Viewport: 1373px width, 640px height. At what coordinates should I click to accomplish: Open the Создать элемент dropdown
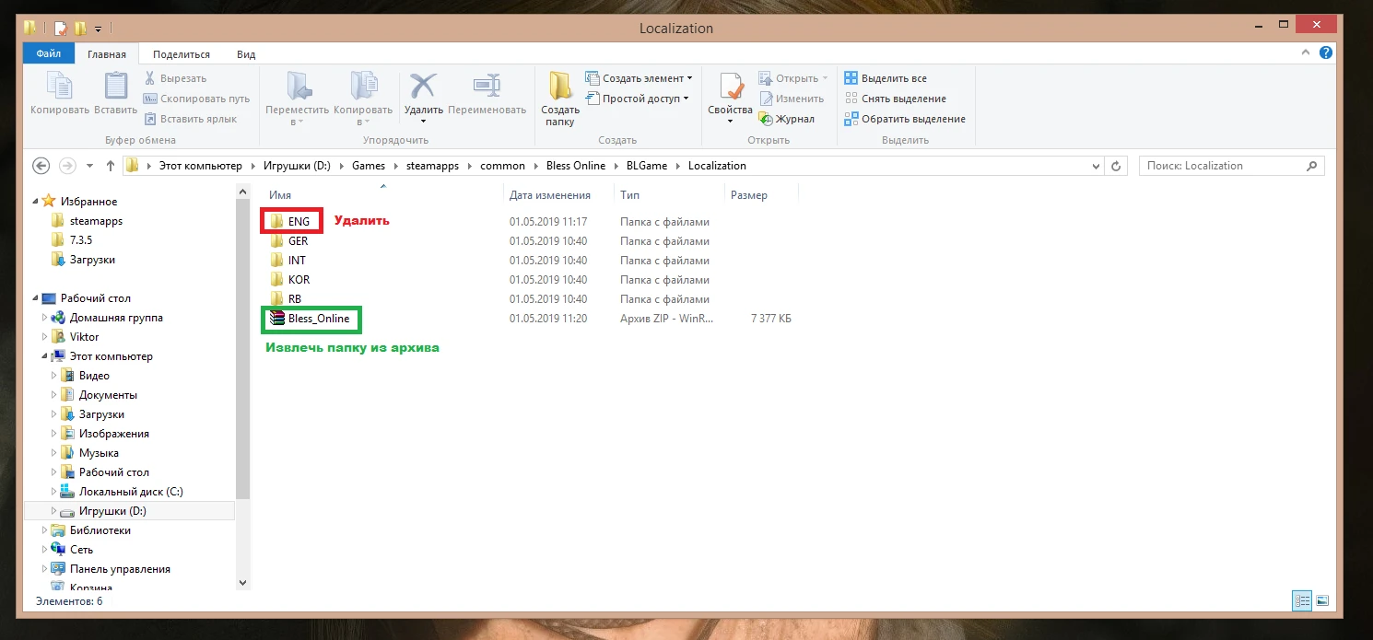pyautogui.click(x=639, y=78)
